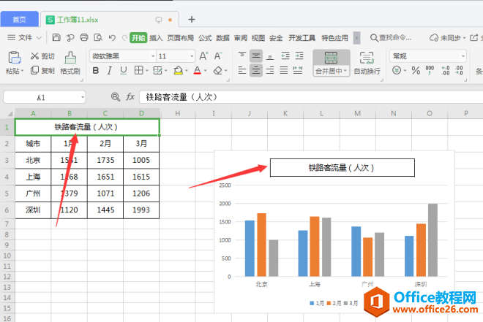Increase font size
This screenshot has width=483, height=322.
coord(203,56)
